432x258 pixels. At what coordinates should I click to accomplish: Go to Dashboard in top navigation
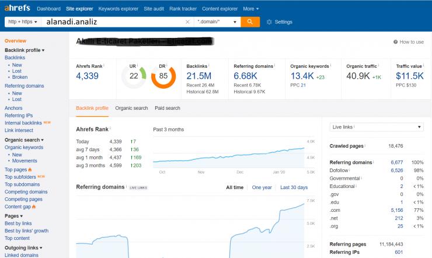(x=49, y=9)
